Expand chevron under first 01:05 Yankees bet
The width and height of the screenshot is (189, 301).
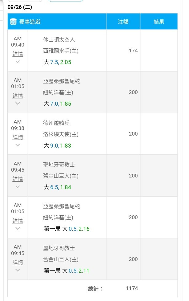[18, 103]
